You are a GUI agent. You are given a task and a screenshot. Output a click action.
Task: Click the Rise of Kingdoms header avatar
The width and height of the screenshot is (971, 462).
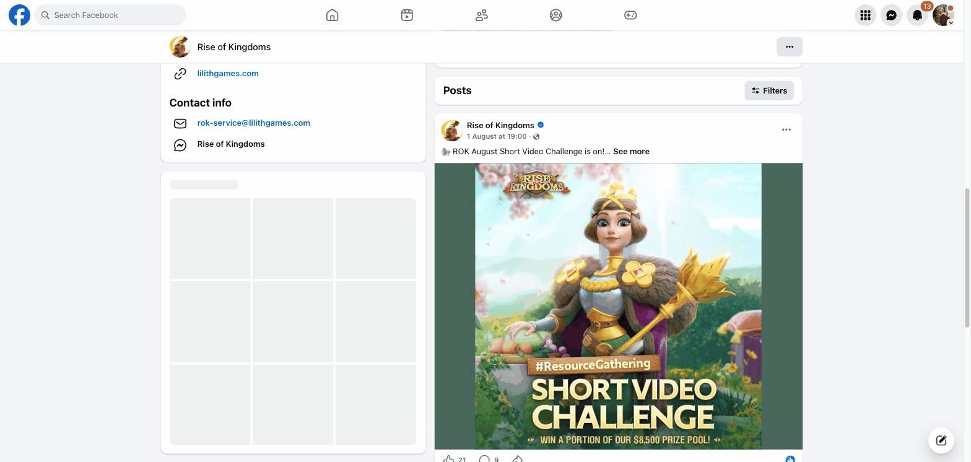tap(180, 47)
